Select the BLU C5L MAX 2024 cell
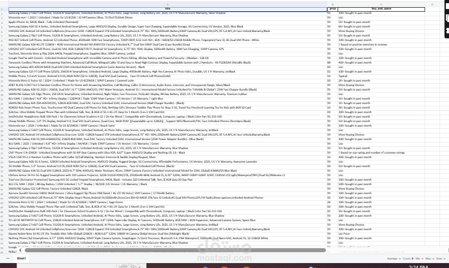This screenshot has width=449, height=268. tap(168, 184)
